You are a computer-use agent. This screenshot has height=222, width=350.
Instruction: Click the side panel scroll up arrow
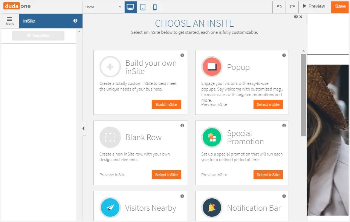click(79, 32)
